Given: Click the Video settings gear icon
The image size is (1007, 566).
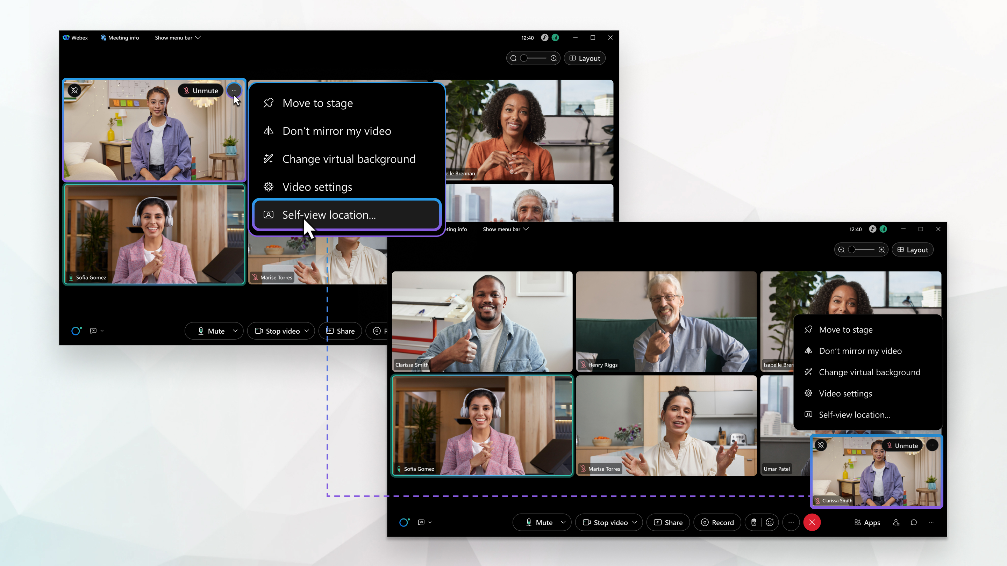Looking at the screenshot, I should tap(268, 187).
